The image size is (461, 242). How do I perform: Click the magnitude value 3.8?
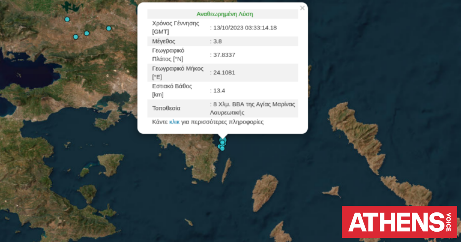[x=217, y=41]
